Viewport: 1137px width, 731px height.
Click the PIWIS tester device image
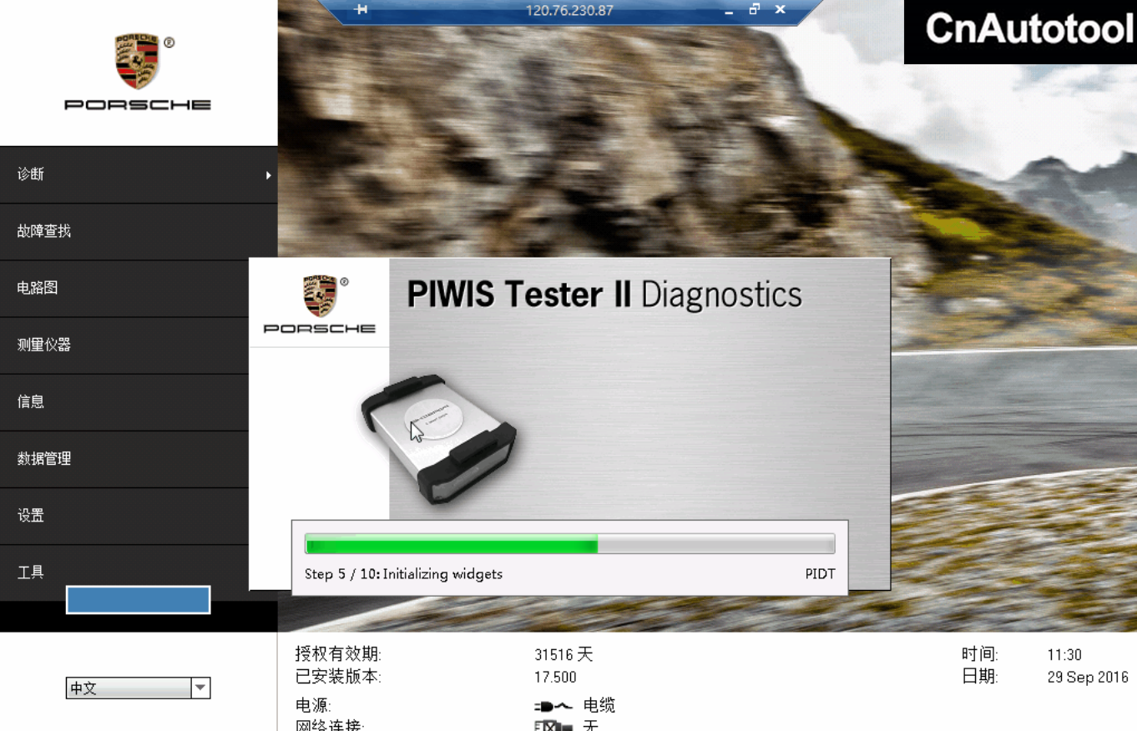(x=439, y=441)
